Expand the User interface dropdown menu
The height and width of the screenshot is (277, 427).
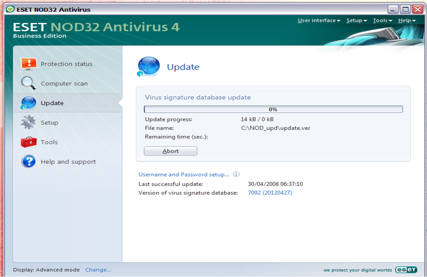(319, 20)
